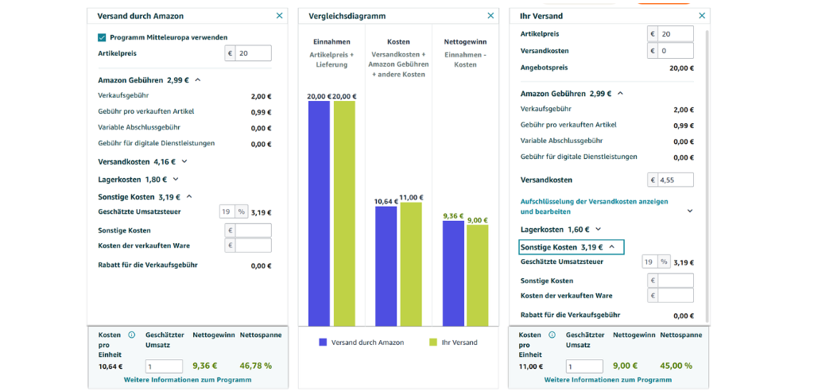Click Nettogewinn column header in chart
The height and width of the screenshot is (391, 814).
(x=465, y=41)
